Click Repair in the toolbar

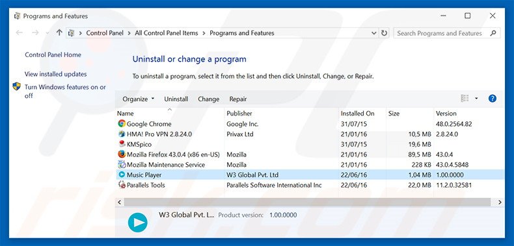point(238,99)
